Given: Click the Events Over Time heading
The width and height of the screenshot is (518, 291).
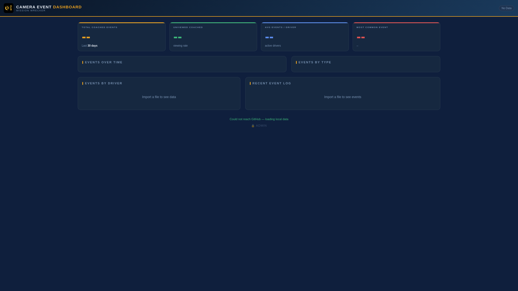Looking at the screenshot, I should (x=104, y=63).
